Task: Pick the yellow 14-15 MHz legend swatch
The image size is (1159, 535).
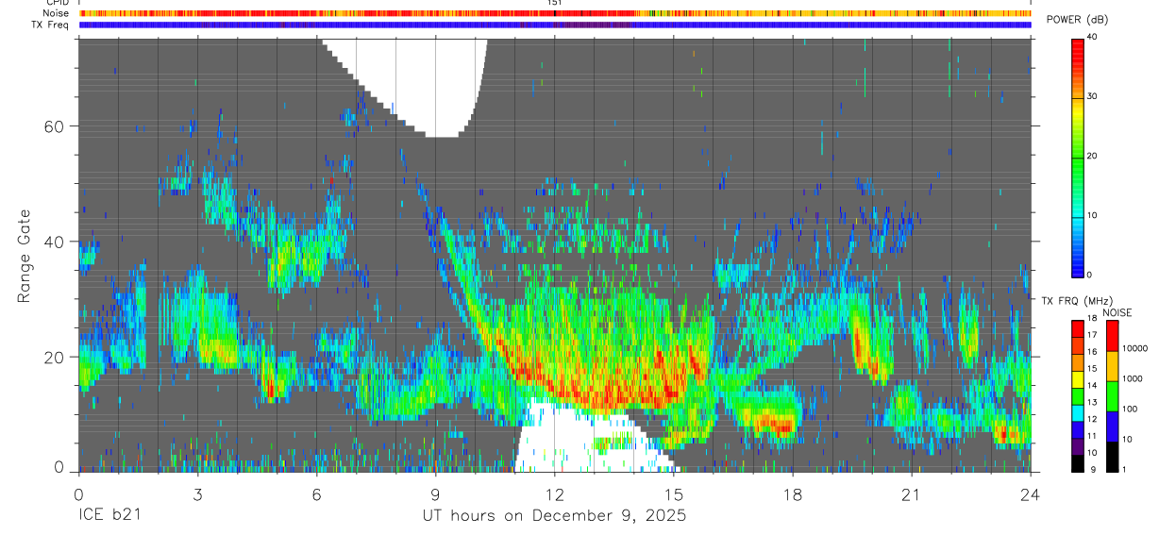Action: click(x=1078, y=379)
